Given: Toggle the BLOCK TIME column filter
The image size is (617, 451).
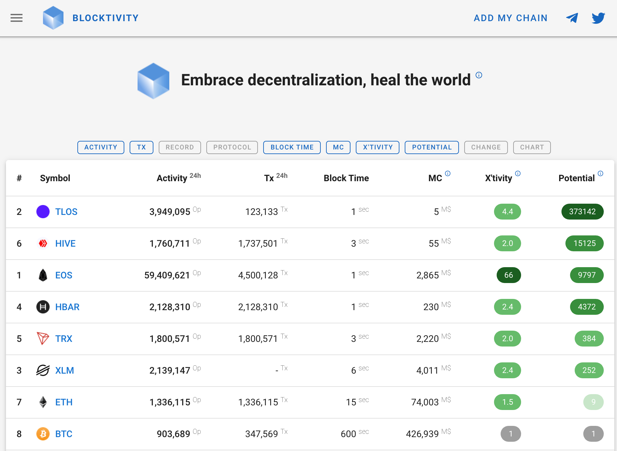Looking at the screenshot, I should pos(292,147).
